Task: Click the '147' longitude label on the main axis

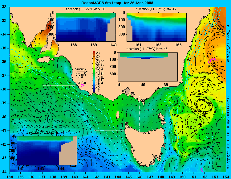Action: click(150, 177)
